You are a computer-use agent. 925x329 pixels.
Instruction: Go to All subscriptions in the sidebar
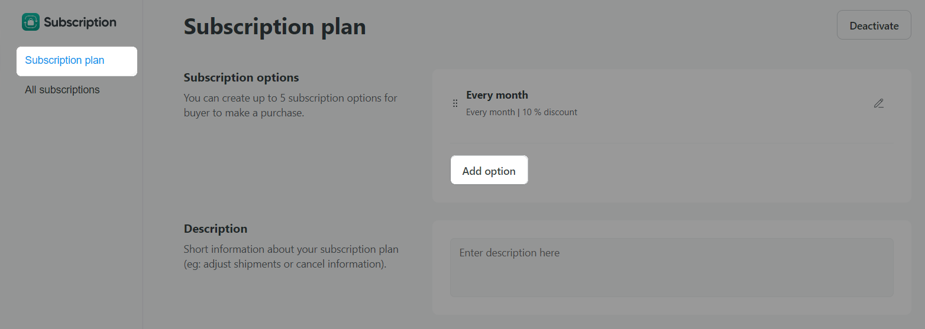pyautogui.click(x=62, y=90)
